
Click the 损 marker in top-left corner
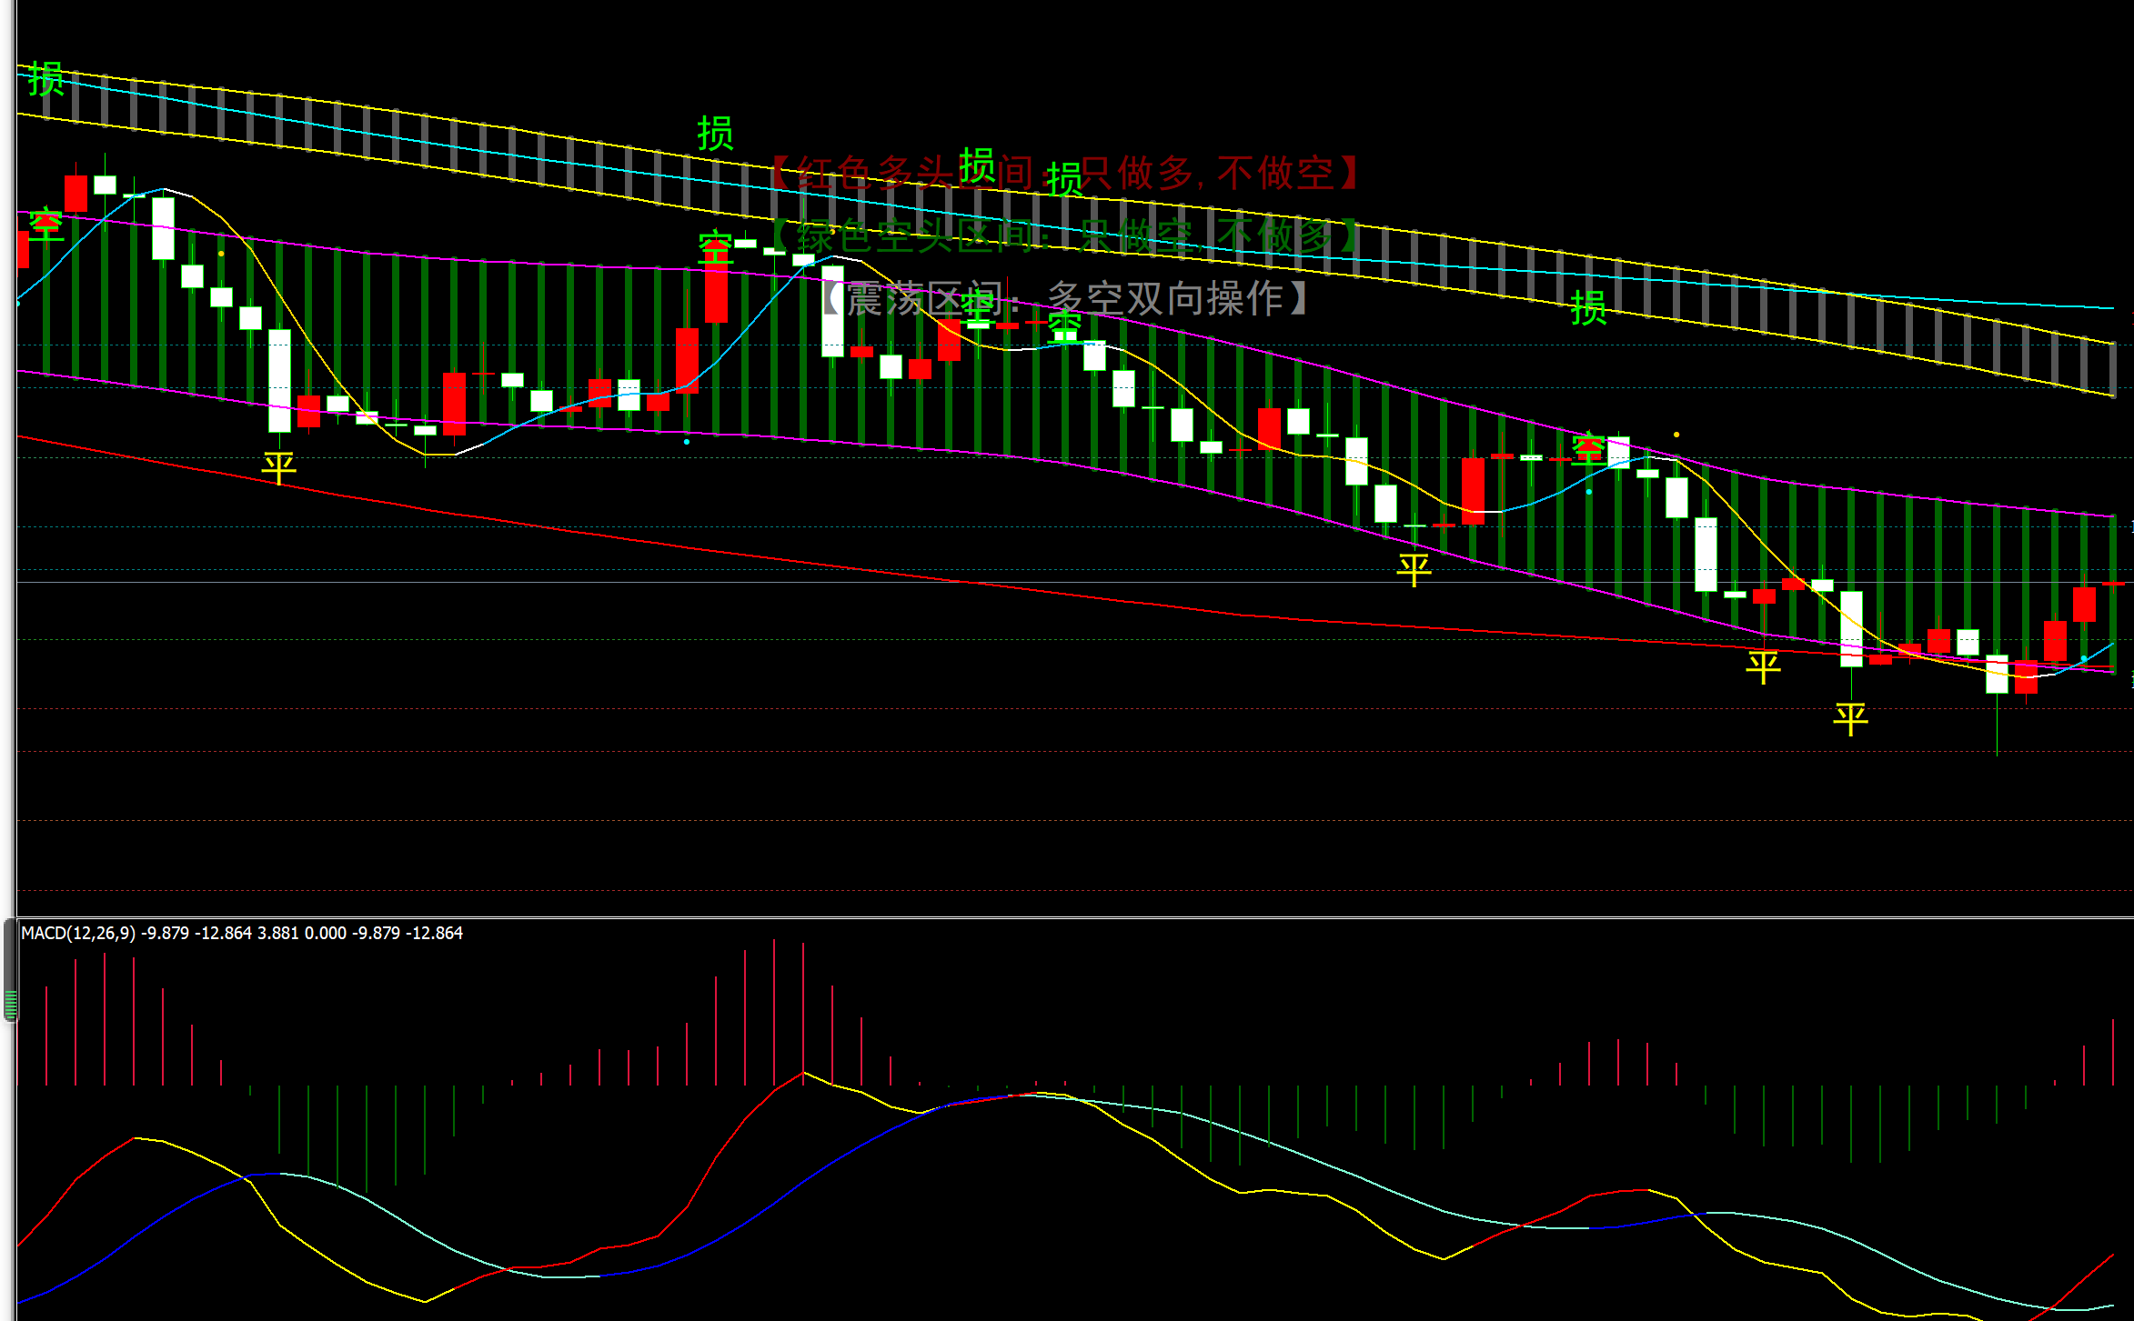pos(45,79)
